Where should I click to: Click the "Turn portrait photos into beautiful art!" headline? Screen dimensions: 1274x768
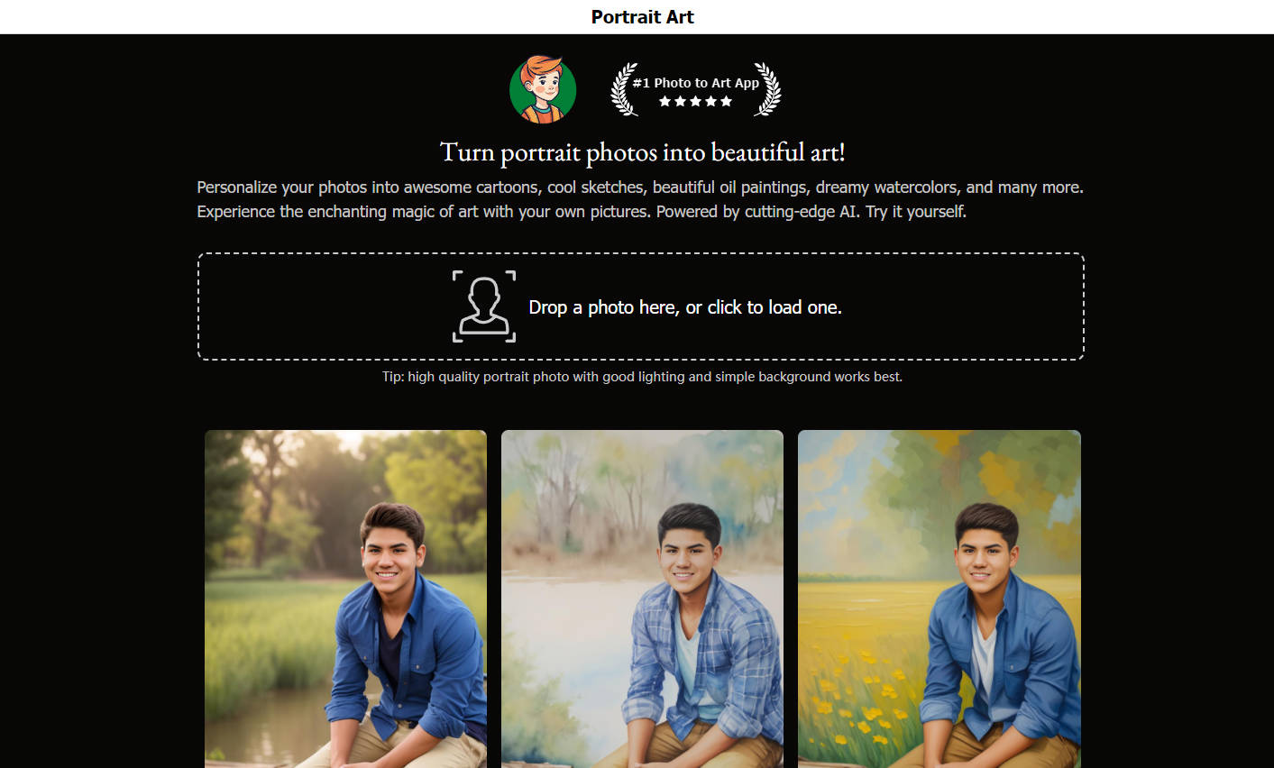tap(642, 152)
